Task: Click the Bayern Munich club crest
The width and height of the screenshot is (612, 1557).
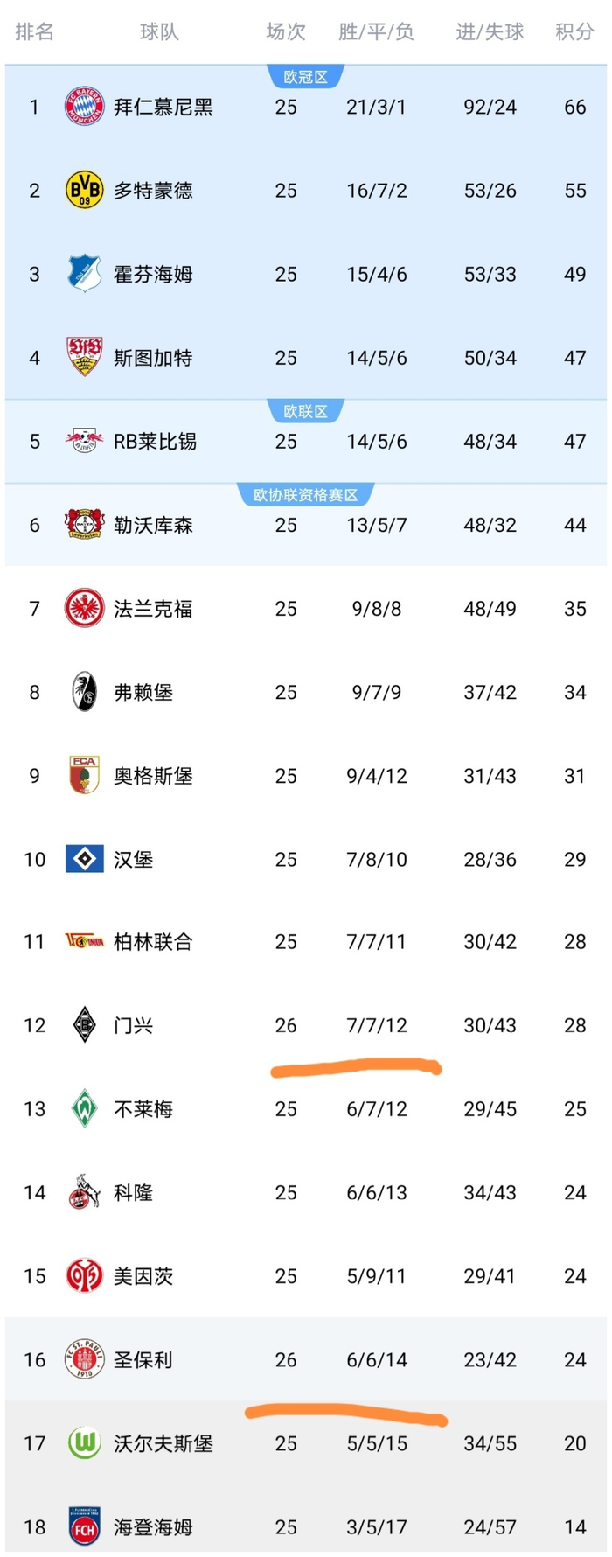Action: click(83, 107)
